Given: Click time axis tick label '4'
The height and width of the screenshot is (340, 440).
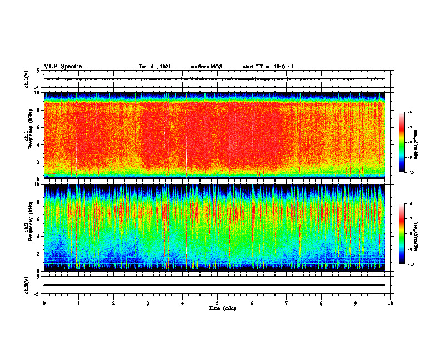Looking at the screenshot, I should click(183, 303).
